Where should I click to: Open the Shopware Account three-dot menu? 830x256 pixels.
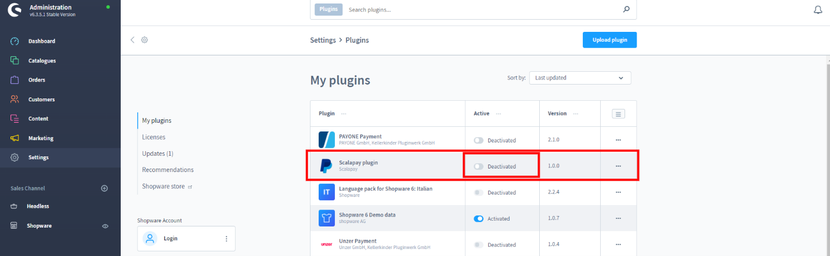point(226,239)
